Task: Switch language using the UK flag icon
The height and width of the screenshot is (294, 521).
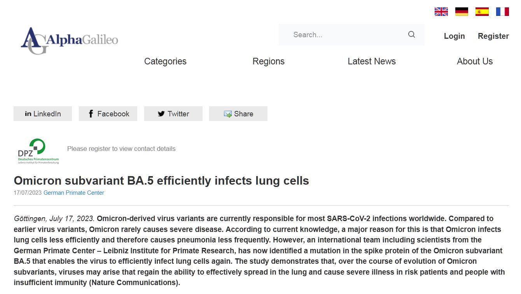Action: (x=441, y=12)
